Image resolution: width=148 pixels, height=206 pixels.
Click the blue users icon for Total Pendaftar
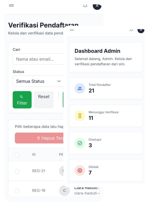click(80, 88)
